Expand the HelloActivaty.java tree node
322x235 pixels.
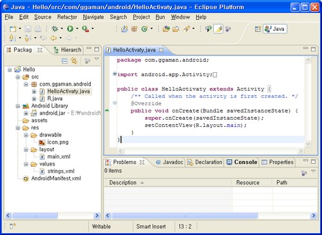[34, 91]
